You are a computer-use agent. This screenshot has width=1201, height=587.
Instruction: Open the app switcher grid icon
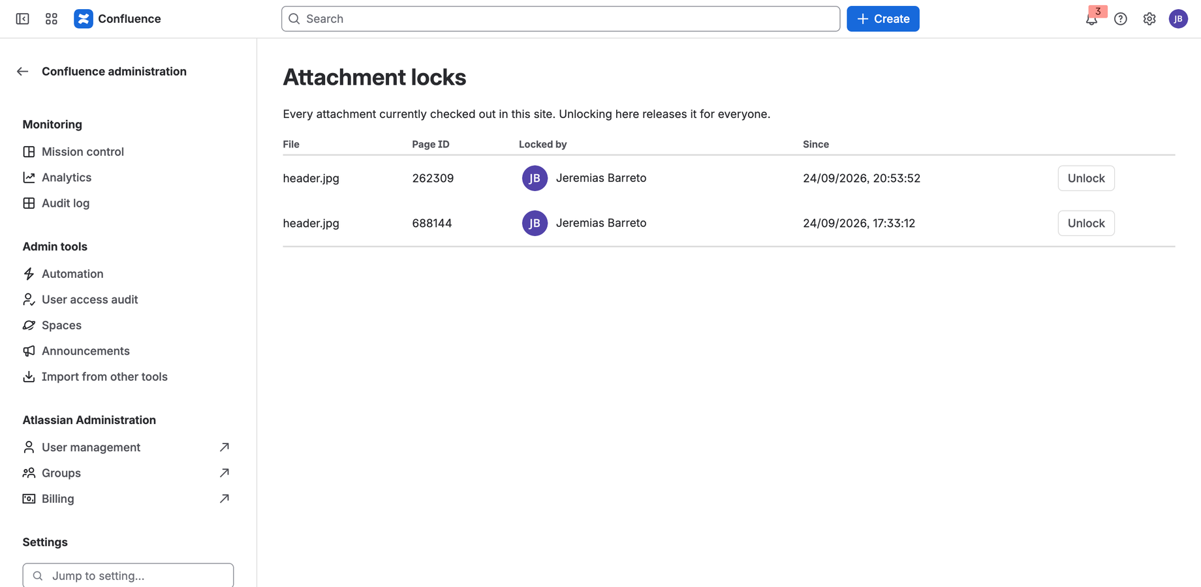tap(52, 19)
